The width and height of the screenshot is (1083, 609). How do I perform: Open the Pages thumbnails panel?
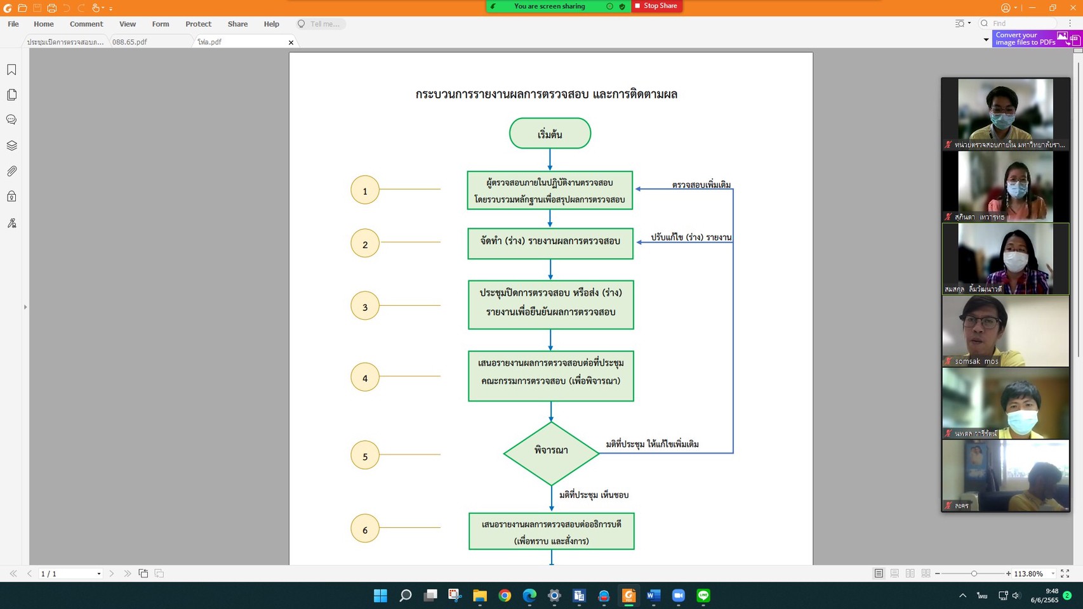(11, 95)
